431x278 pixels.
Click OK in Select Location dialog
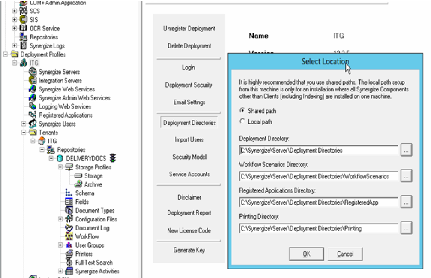click(x=306, y=254)
